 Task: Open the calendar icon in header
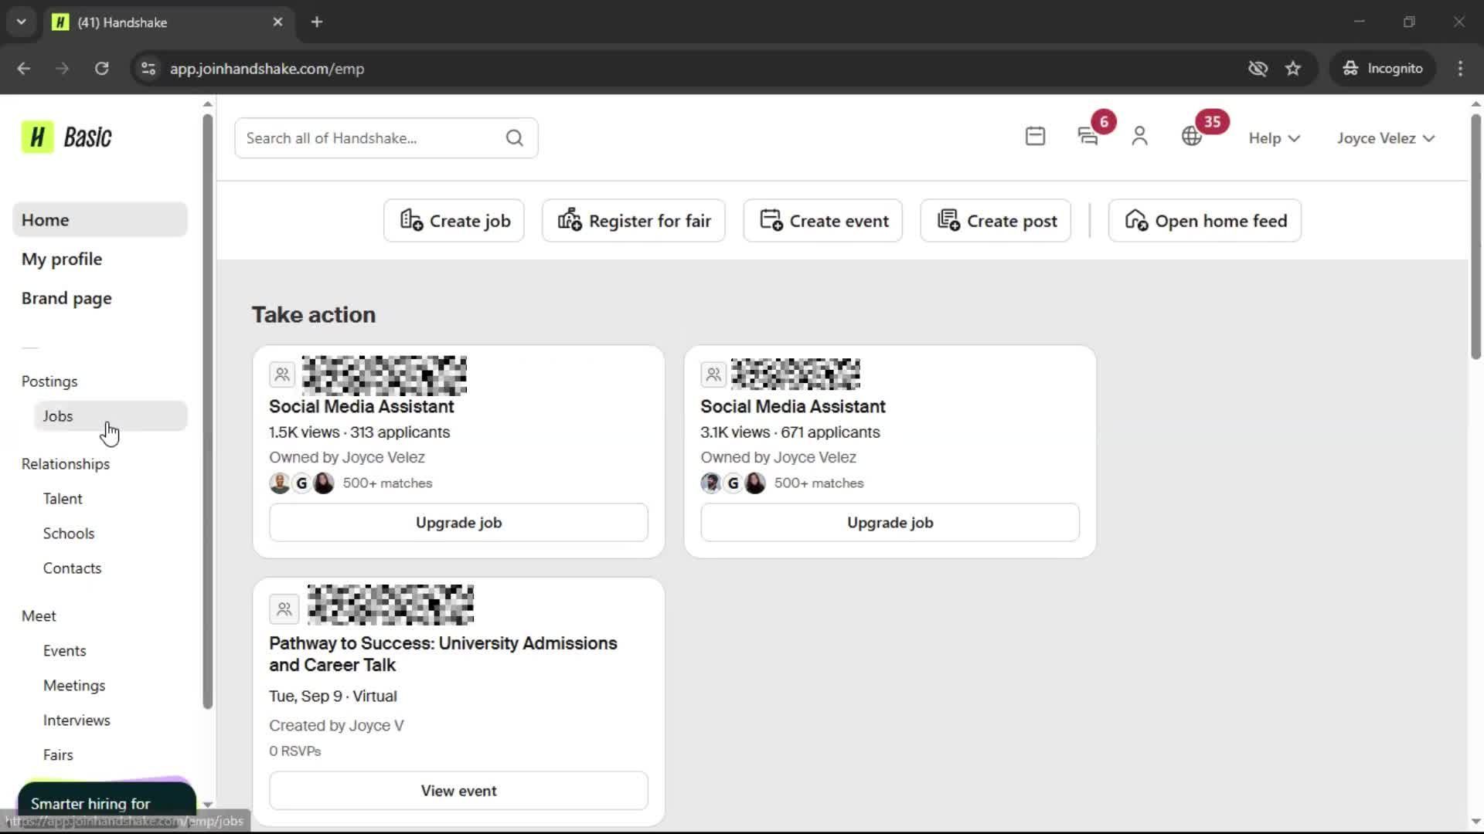(x=1035, y=137)
